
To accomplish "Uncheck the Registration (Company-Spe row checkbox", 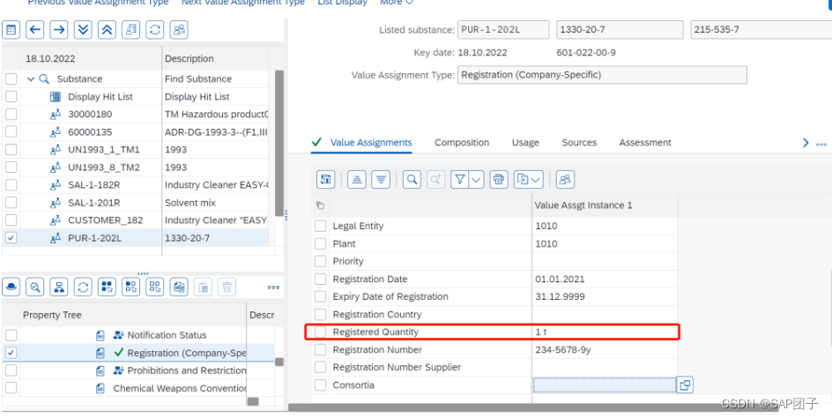I will pos(11,353).
